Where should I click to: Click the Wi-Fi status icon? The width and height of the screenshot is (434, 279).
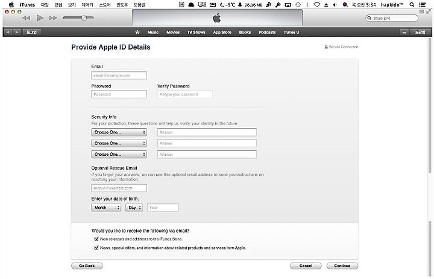[x=316, y=5]
